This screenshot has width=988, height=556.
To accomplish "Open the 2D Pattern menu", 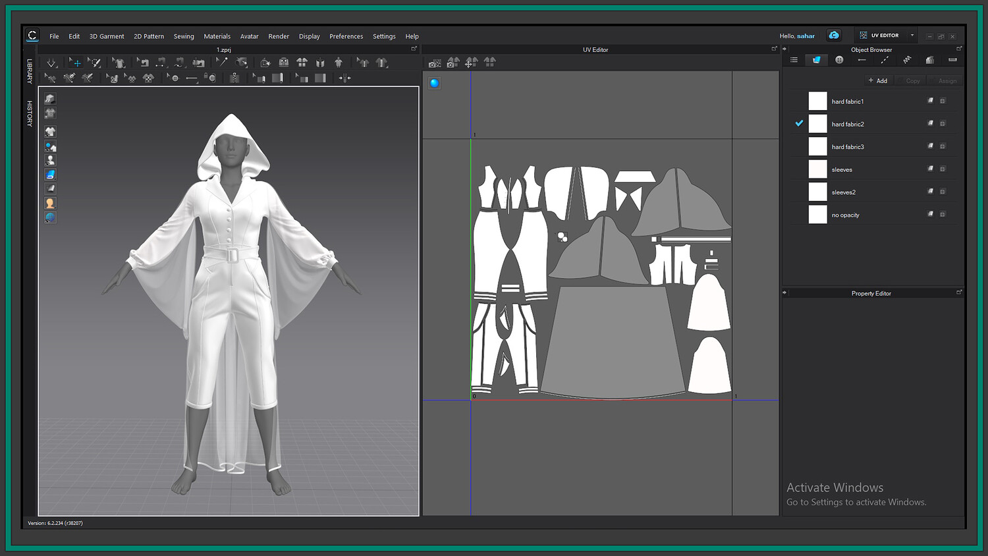I will click(149, 36).
